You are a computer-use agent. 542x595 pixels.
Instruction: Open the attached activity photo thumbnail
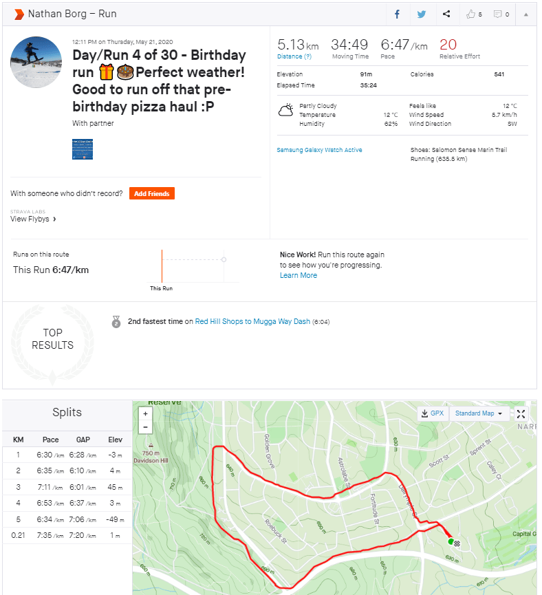[x=83, y=149]
